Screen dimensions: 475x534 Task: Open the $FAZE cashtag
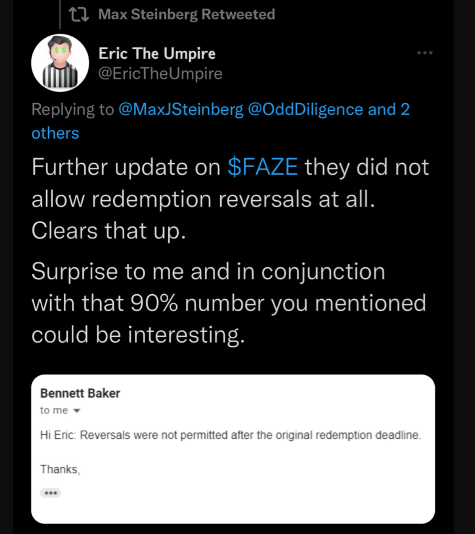click(263, 167)
